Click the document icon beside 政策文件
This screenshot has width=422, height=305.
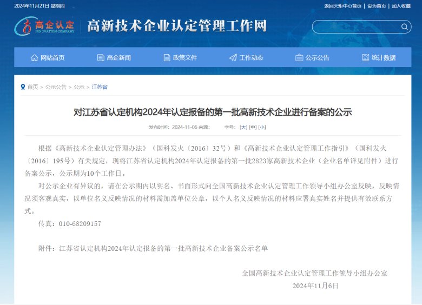[167, 58]
